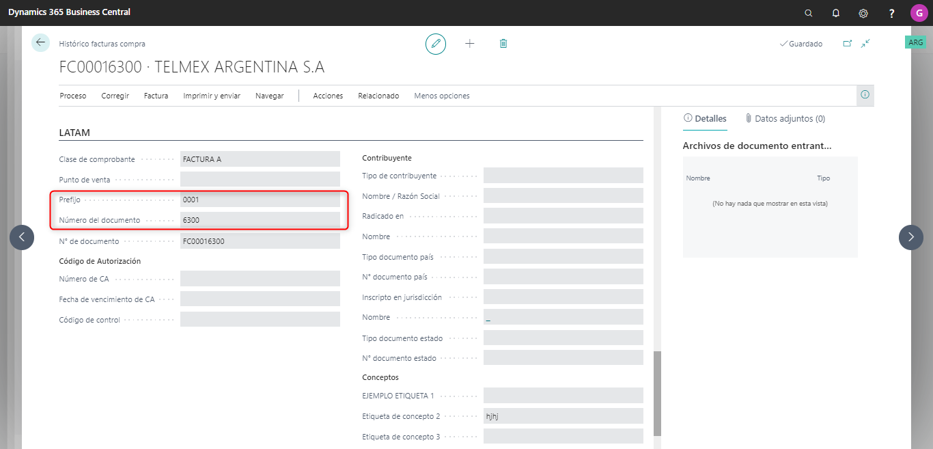Click the Etiqueta de concepto 2 field

tap(563, 416)
